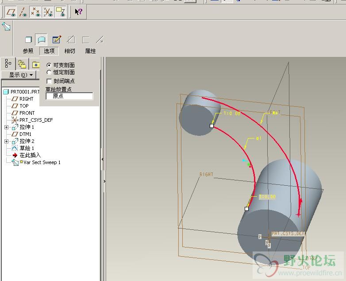Screen dimensions: 346x281
Task: Select the 可变剖面 radio option
Action: (x=49, y=65)
